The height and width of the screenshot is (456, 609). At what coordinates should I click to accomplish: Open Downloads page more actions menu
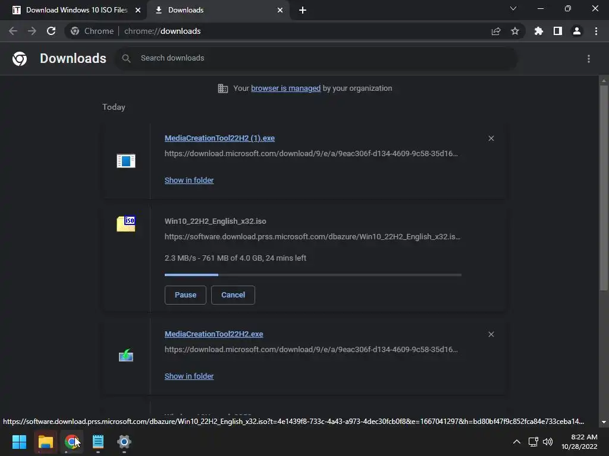[x=589, y=59]
